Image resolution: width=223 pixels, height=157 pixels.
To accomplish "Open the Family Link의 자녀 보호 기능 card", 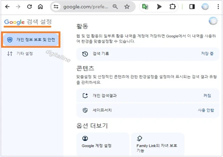I will tap(157, 144).
